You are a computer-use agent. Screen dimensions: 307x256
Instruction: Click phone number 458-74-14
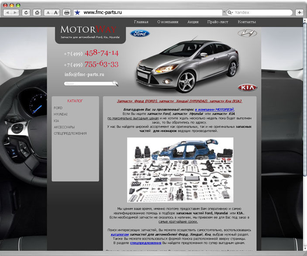pos(102,53)
